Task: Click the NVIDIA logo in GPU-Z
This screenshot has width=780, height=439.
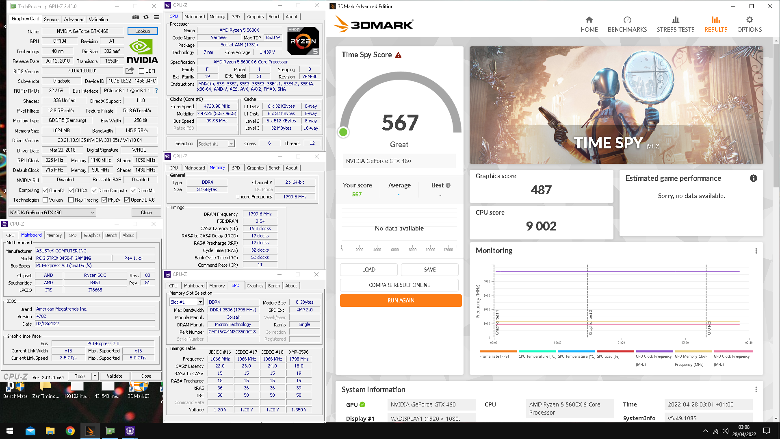Action: click(142, 51)
